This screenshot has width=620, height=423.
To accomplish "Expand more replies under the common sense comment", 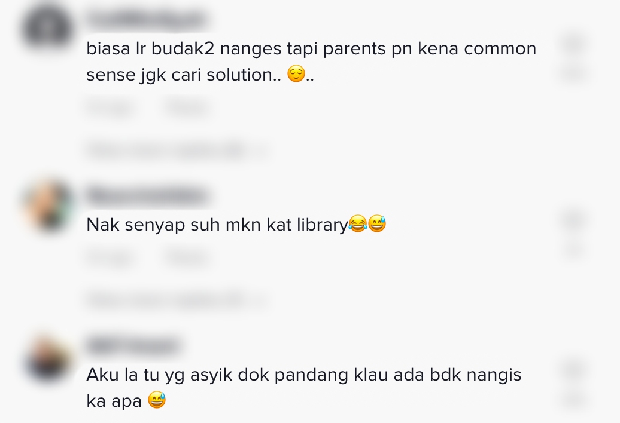I will (166, 151).
